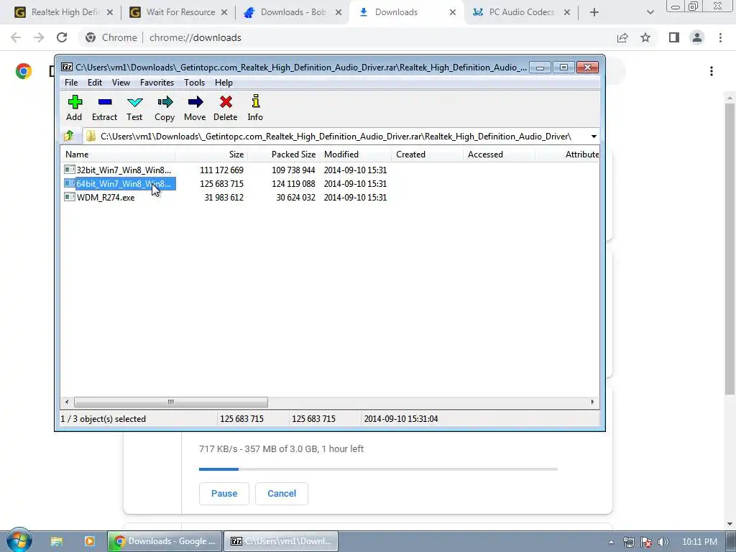
Task: Select the Move toolbar icon
Action: (x=195, y=108)
